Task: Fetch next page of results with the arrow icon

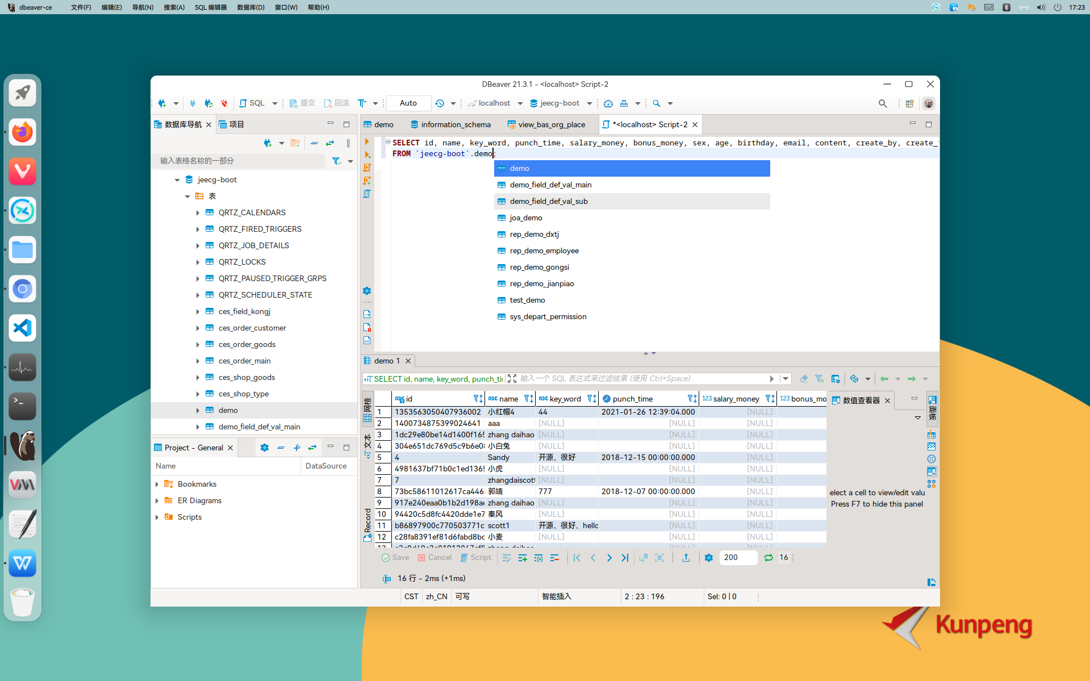Action: (x=609, y=558)
